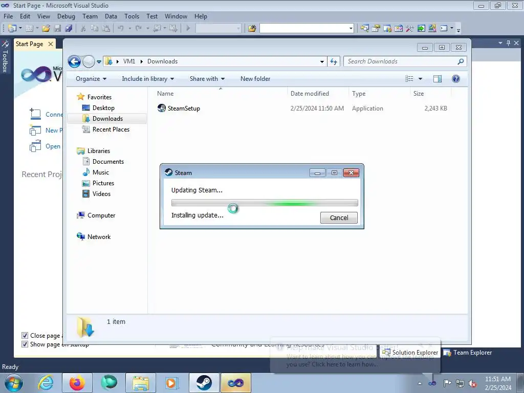The image size is (524, 393).
Task: Open the Edit menu
Action: point(25,16)
